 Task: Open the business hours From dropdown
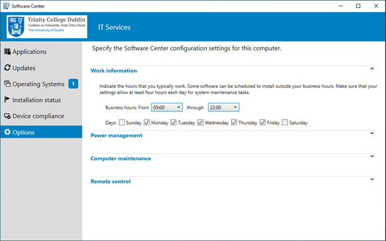point(167,108)
